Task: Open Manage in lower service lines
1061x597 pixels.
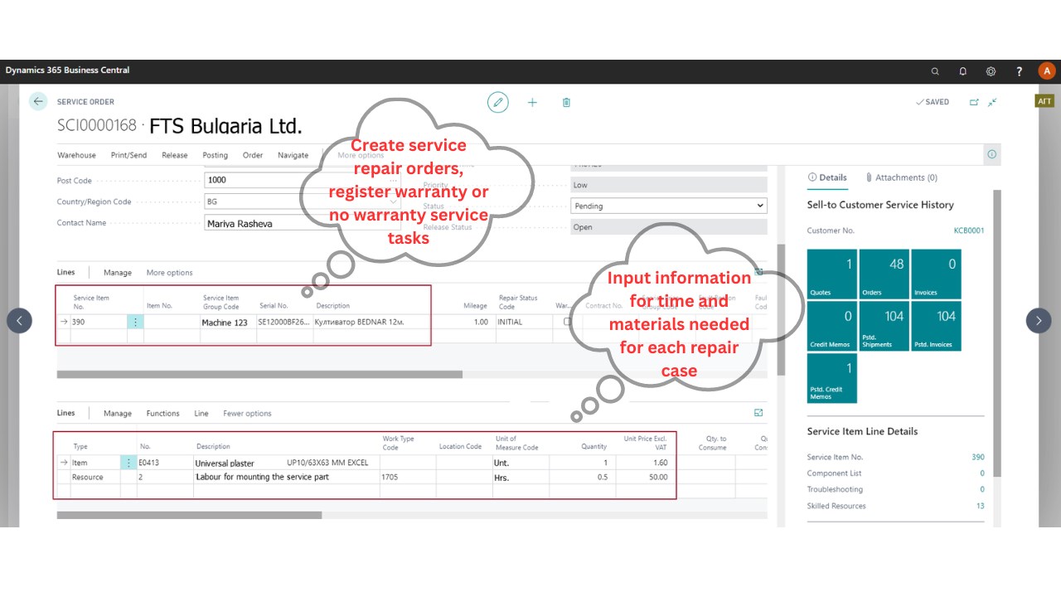Action: (x=118, y=414)
